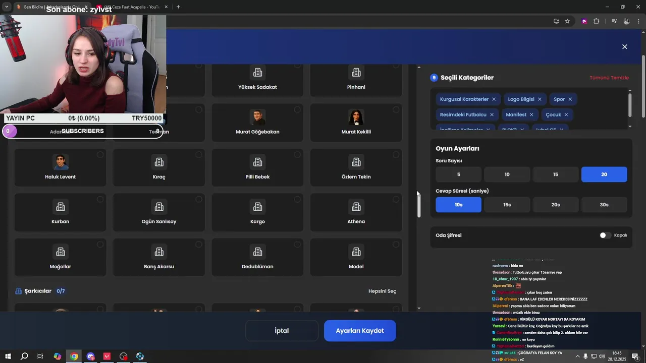Open the Extensions puzzle icon
The image size is (646, 363).
tap(596, 21)
